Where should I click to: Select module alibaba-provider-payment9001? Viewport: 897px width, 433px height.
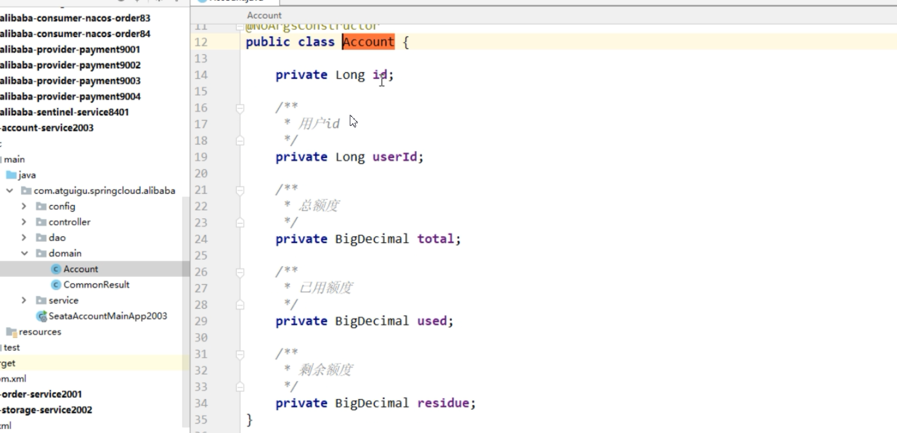pyautogui.click(x=70, y=49)
